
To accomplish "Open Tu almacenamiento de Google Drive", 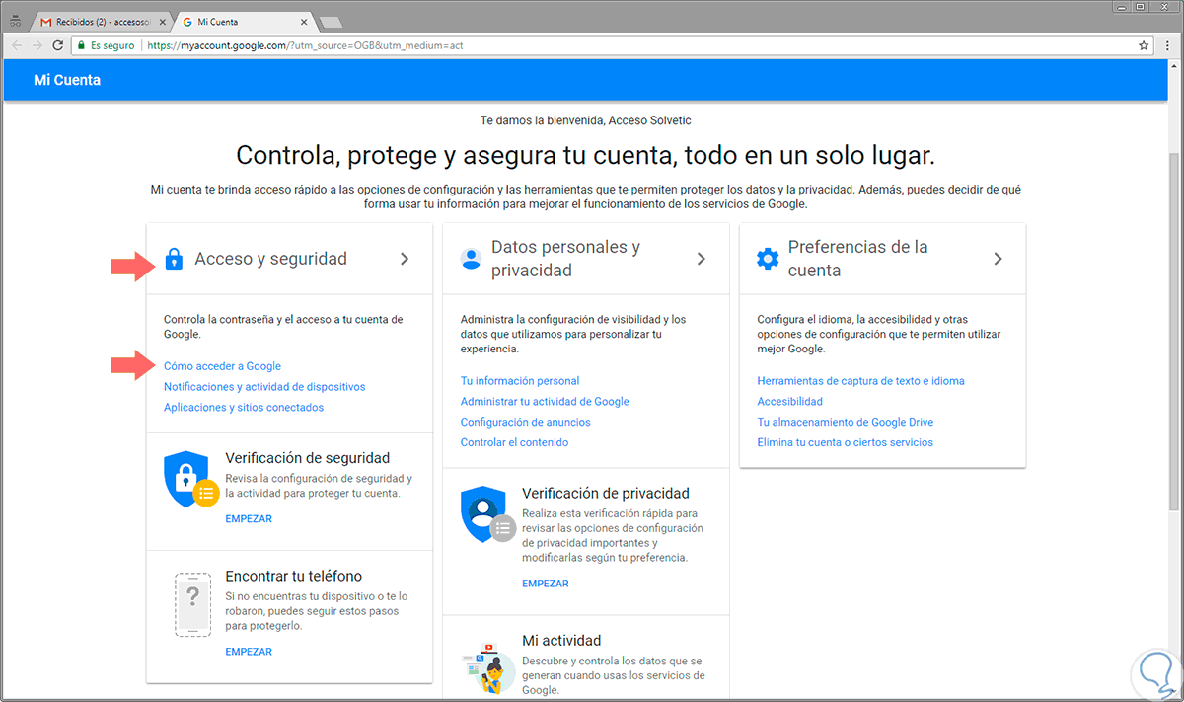I will (x=845, y=423).
